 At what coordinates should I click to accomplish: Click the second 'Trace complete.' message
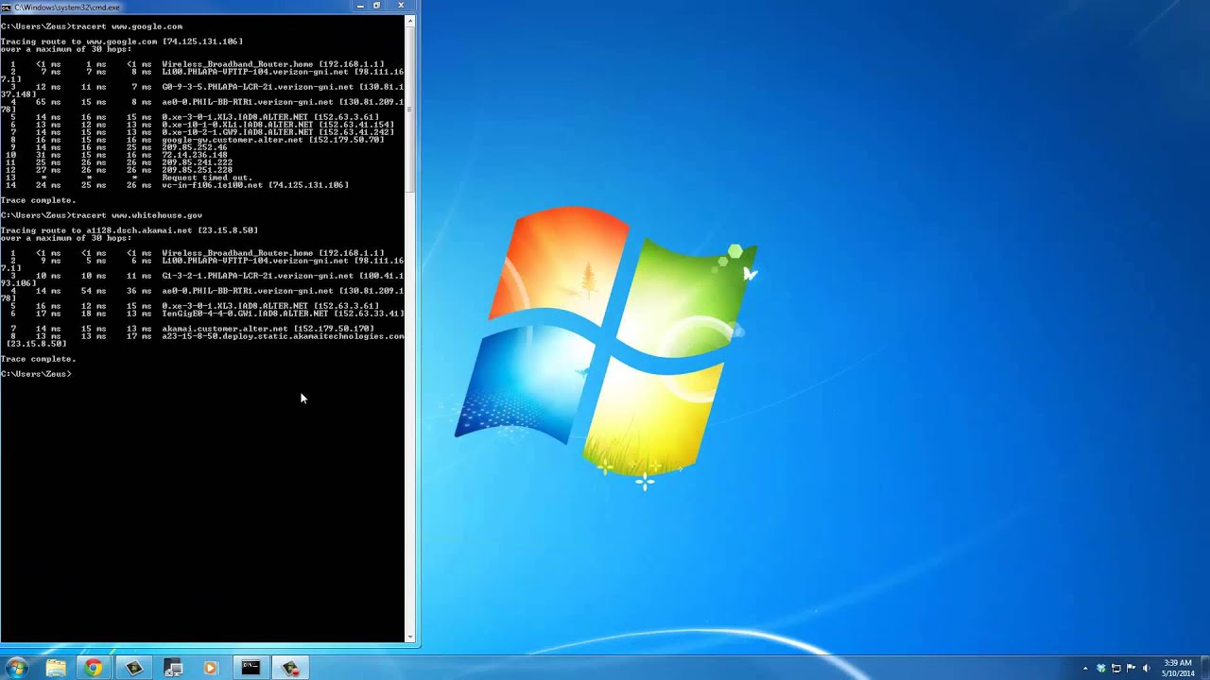pyautogui.click(x=38, y=359)
